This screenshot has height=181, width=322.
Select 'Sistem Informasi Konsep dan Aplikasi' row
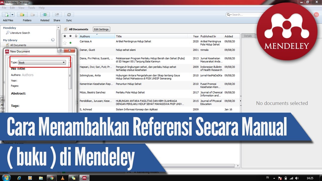(151, 110)
